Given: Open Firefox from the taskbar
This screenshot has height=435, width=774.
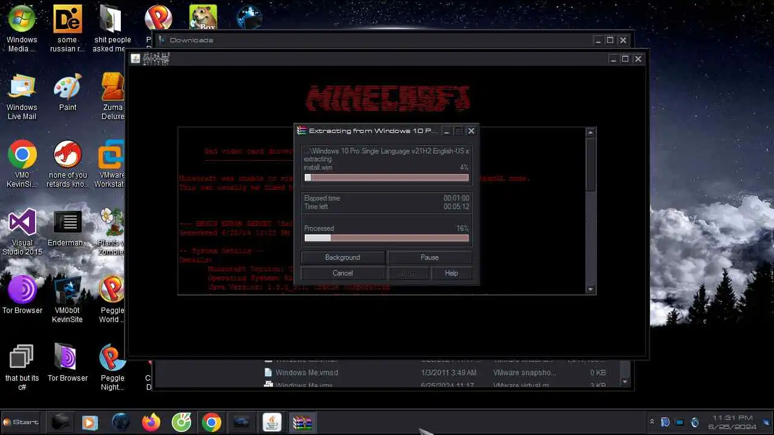Looking at the screenshot, I should 151,422.
